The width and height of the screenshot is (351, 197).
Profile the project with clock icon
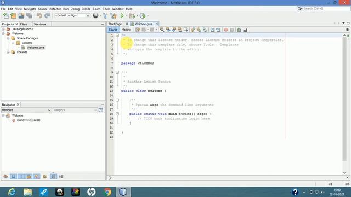143,16
